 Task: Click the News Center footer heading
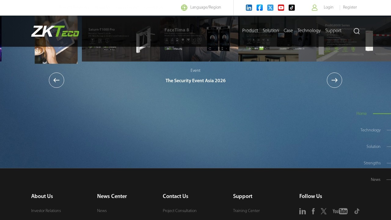tap(112, 196)
